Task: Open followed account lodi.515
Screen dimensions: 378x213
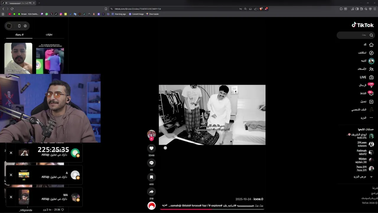Action: [361, 136]
